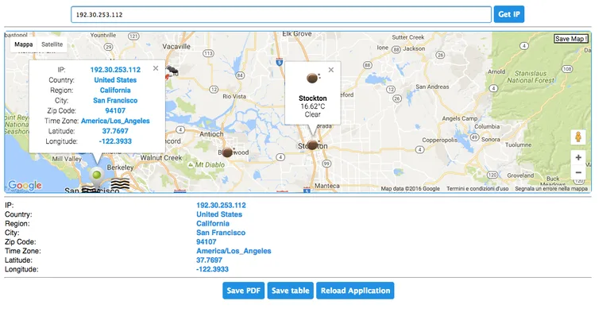
Task: Click the Get IP button
Action: (x=509, y=14)
